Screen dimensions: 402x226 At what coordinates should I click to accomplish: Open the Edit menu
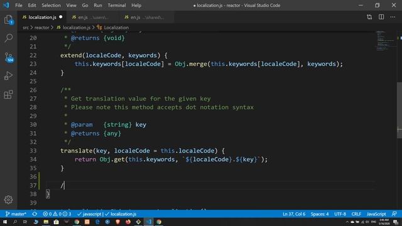point(32,6)
